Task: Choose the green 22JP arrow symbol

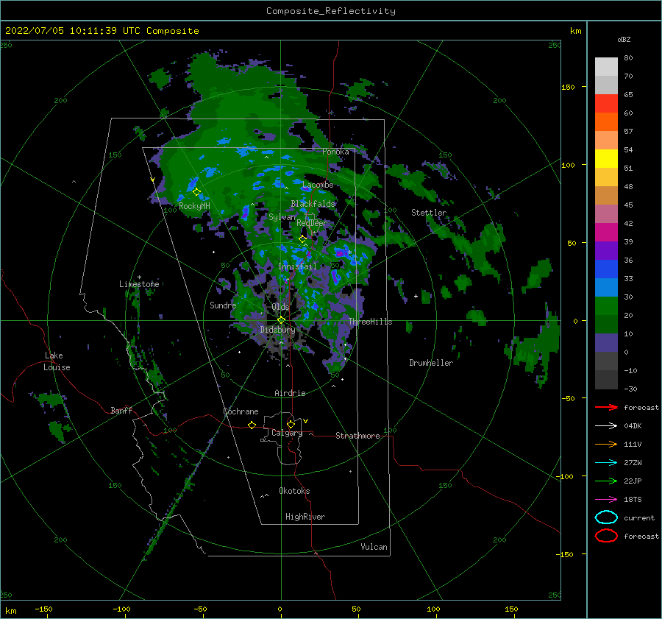Action: pos(606,481)
